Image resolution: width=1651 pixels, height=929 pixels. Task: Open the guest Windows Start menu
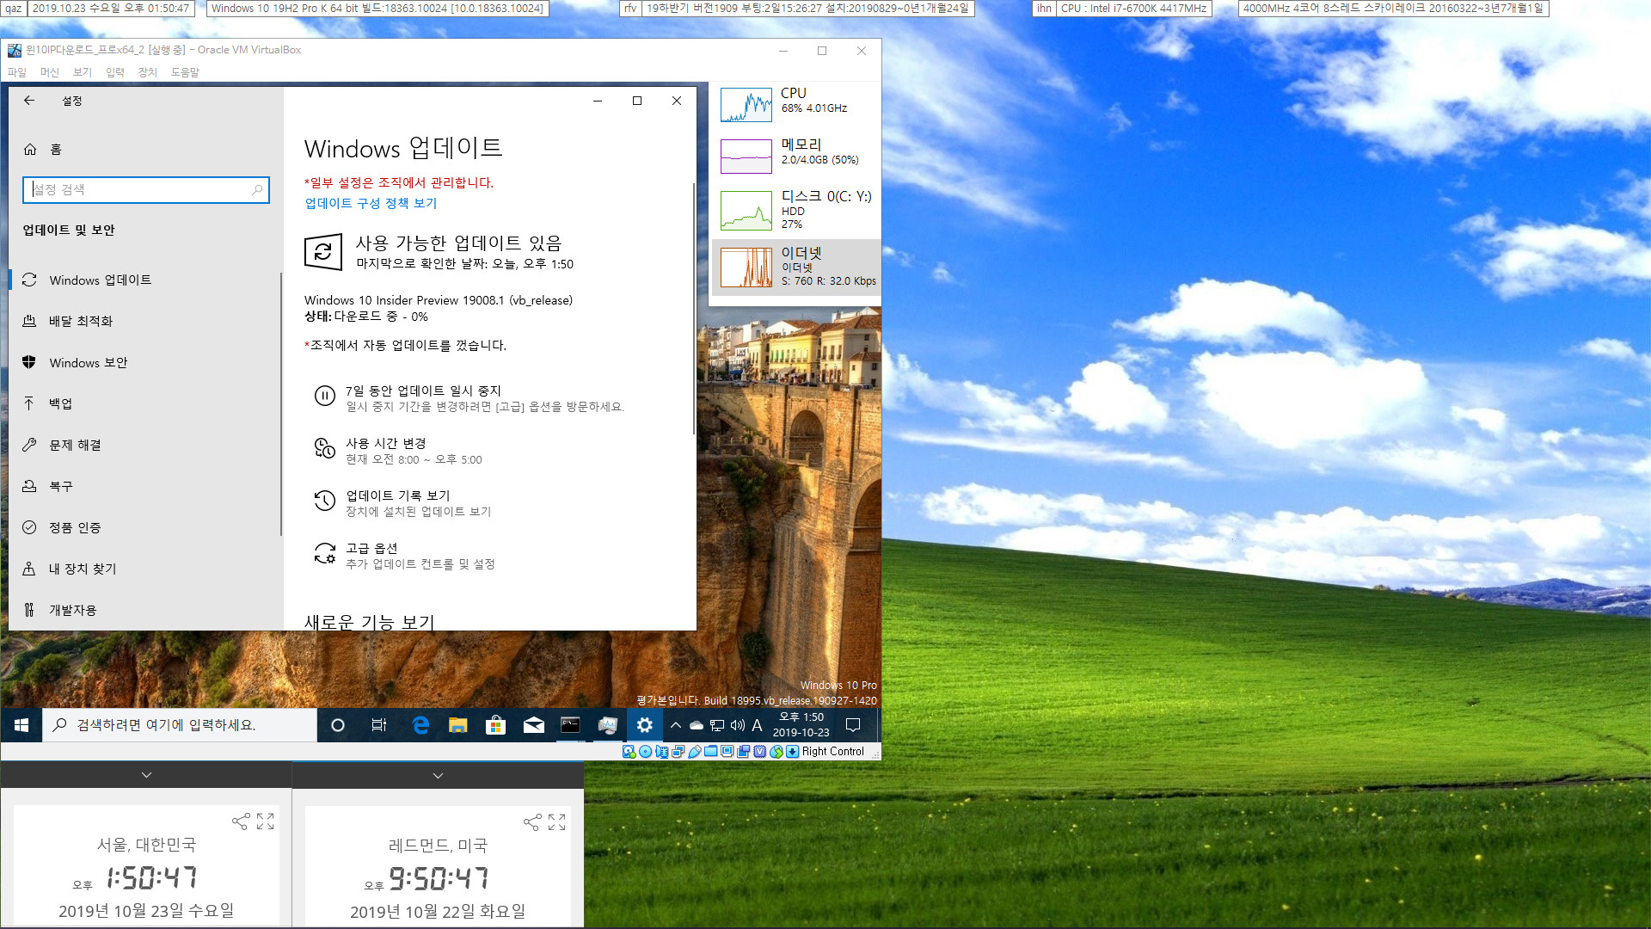tap(21, 725)
